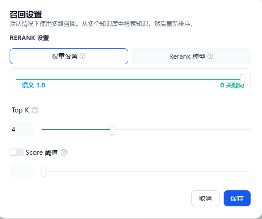Screen dimensions: 262x219
Task: Click the Top K slider handle
Action: point(112,130)
